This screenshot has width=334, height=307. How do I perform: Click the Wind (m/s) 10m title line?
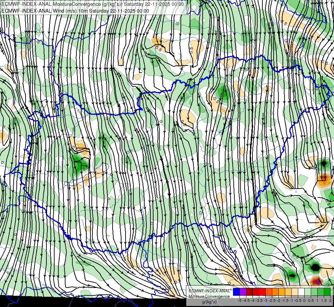75,11
